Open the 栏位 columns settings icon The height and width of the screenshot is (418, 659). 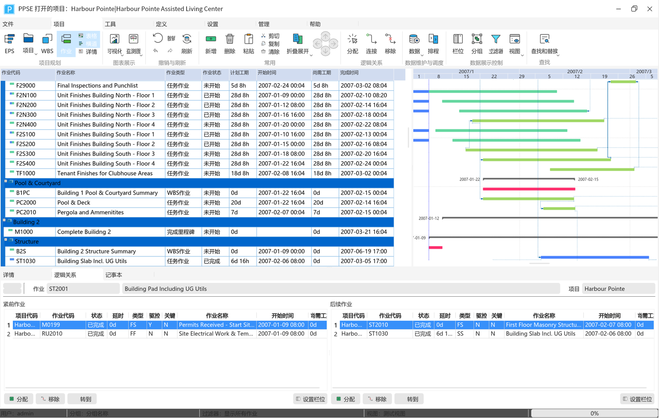458,43
